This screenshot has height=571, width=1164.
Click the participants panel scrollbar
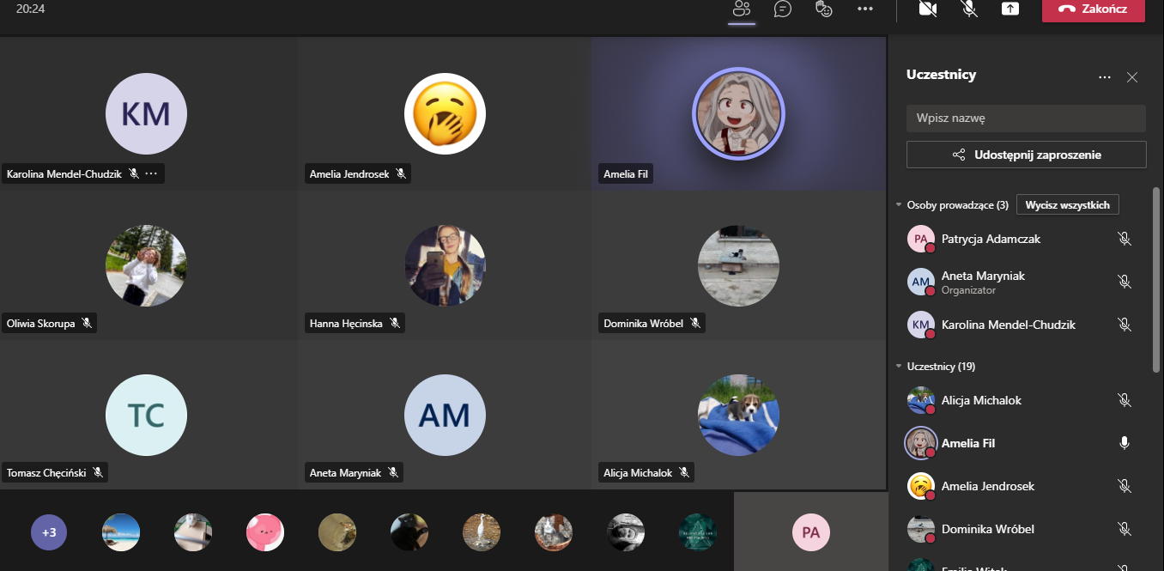coord(1155,279)
